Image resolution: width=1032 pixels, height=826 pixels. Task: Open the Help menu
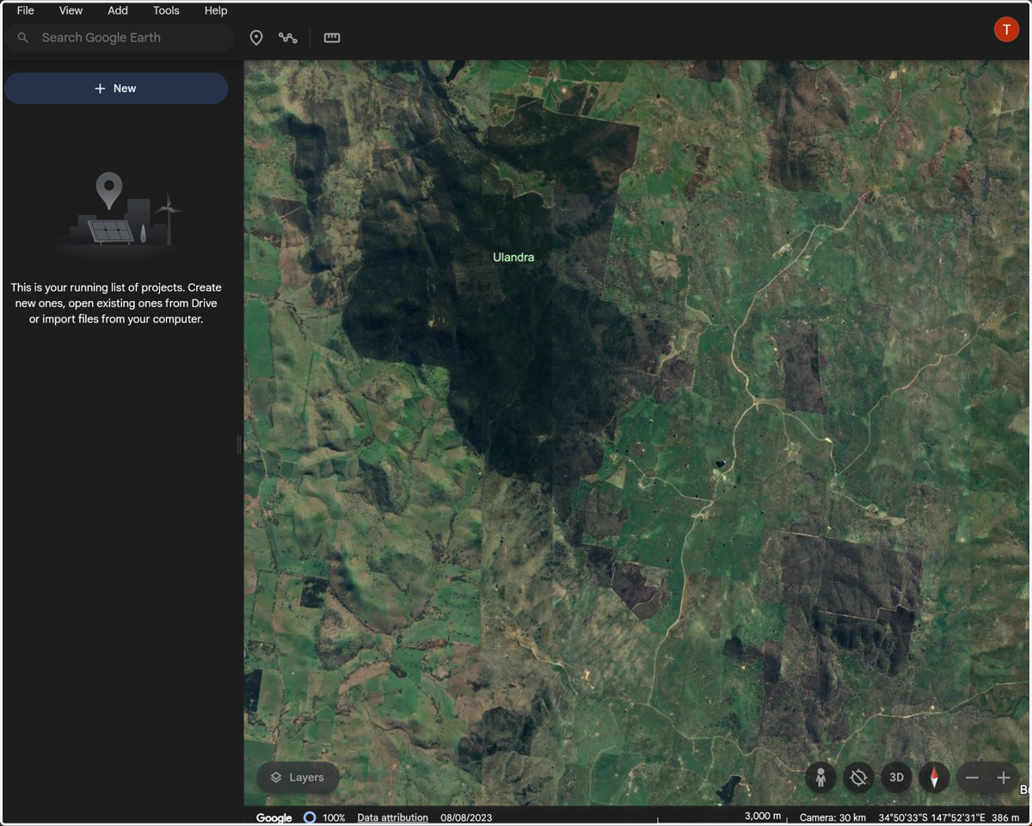216,10
